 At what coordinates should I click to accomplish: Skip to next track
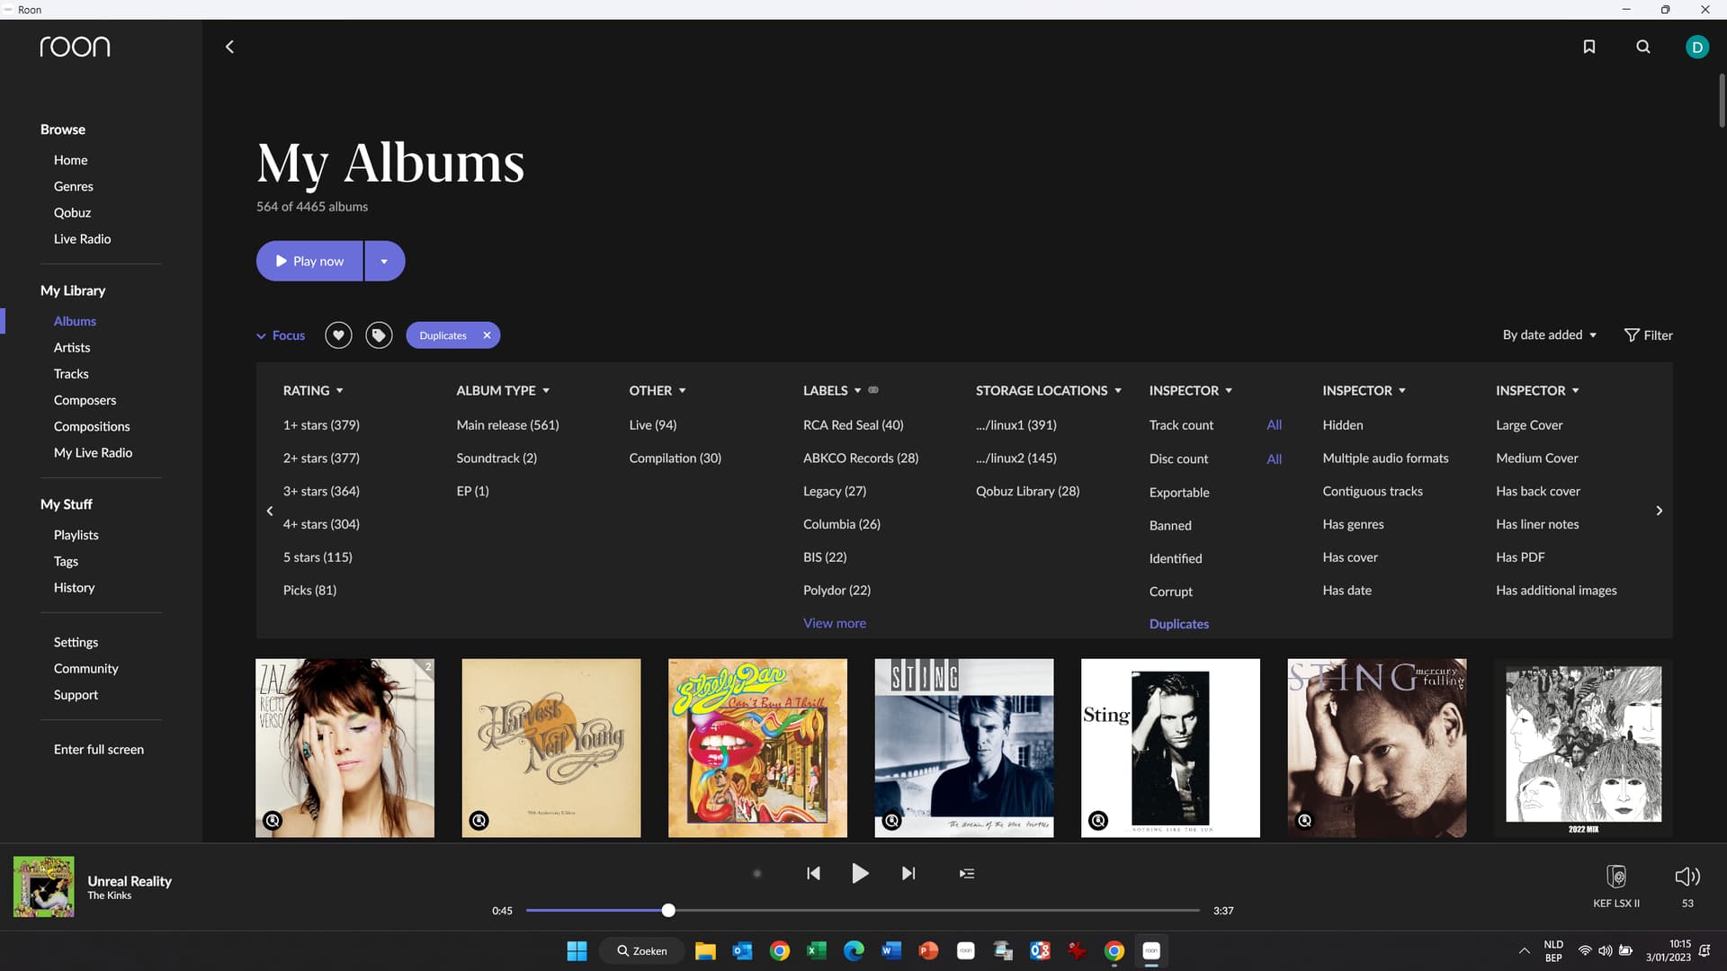(x=908, y=873)
